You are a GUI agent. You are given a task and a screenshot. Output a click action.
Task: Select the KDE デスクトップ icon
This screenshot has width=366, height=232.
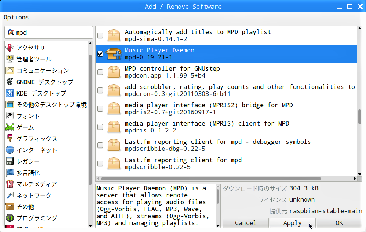(x=10, y=93)
